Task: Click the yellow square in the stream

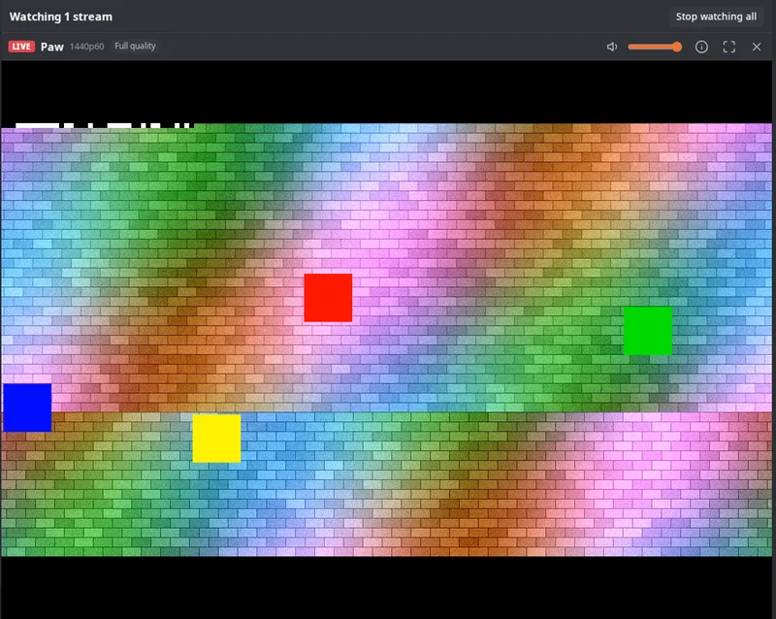Action: (216, 439)
